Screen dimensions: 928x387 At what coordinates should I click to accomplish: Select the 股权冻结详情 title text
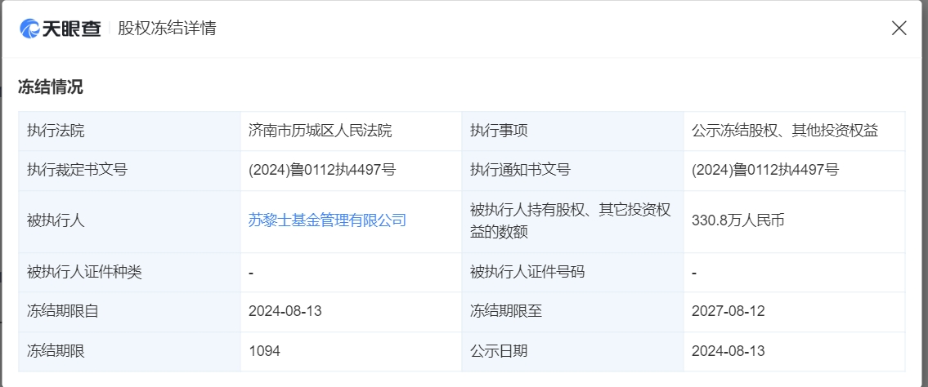coord(167,29)
